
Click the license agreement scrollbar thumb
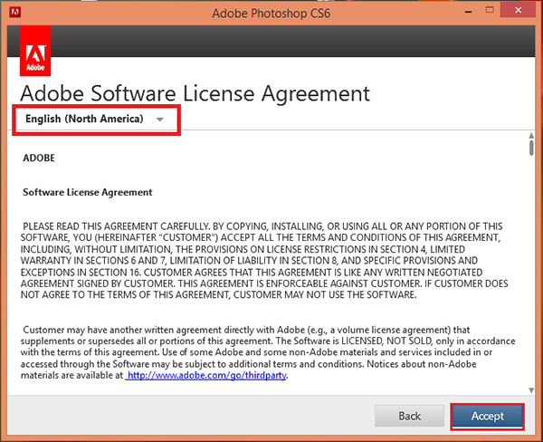530,150
